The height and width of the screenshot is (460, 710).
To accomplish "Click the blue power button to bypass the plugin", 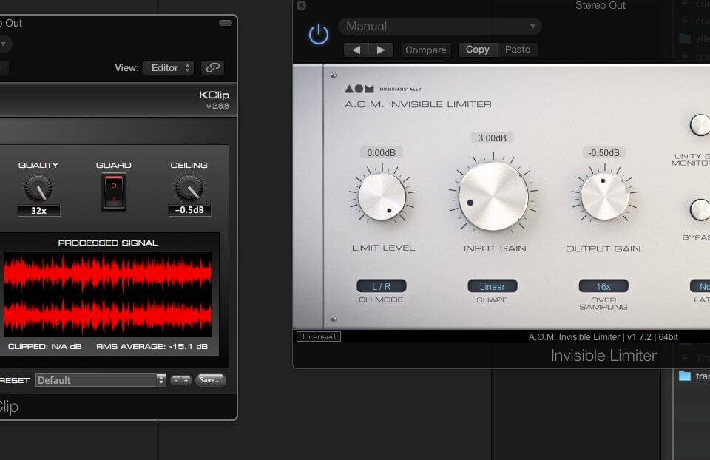I will pyautogui.click(x=318, y=33).
